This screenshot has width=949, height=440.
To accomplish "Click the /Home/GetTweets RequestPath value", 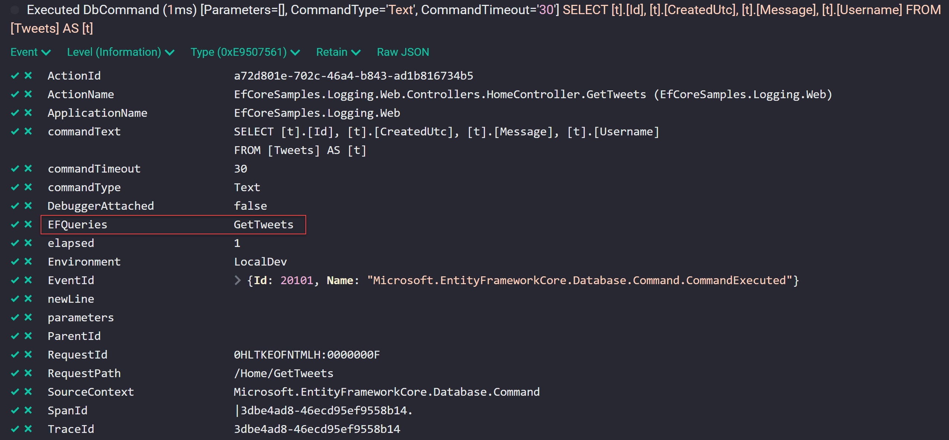I will 284,373.
